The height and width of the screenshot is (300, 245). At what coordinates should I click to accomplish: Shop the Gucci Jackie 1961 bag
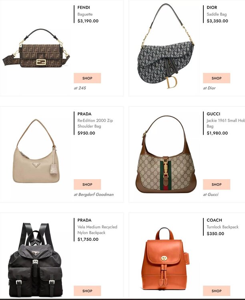[217, 184]
